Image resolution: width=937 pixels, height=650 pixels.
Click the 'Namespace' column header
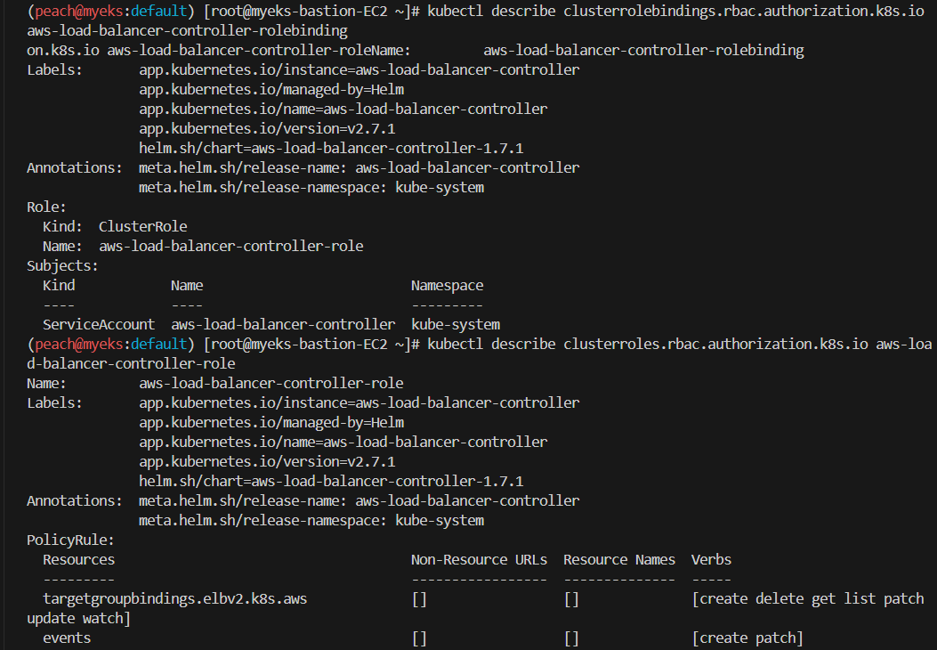click(x=447, y=286)
